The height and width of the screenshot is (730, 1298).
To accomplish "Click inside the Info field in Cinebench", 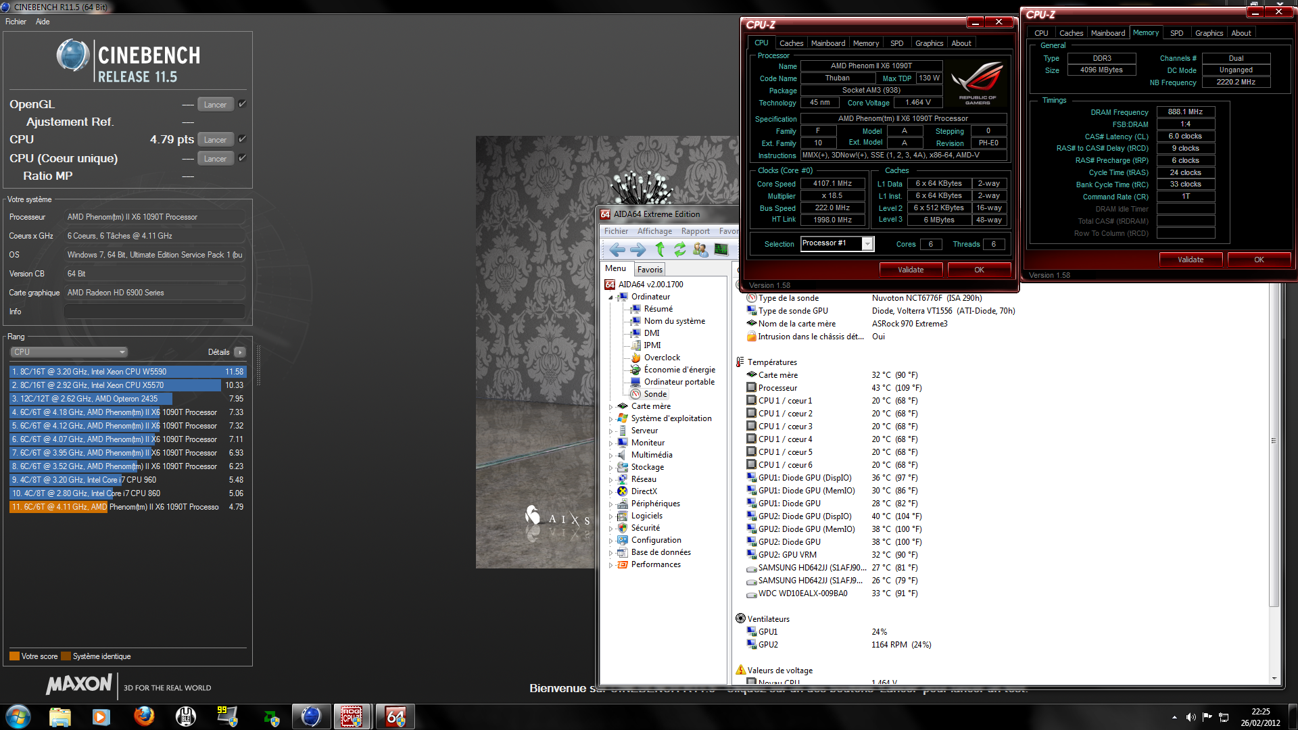I will (x=154, y=311).
